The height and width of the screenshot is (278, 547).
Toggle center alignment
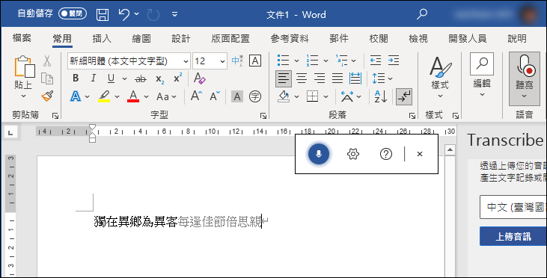(x=302, y=78)
